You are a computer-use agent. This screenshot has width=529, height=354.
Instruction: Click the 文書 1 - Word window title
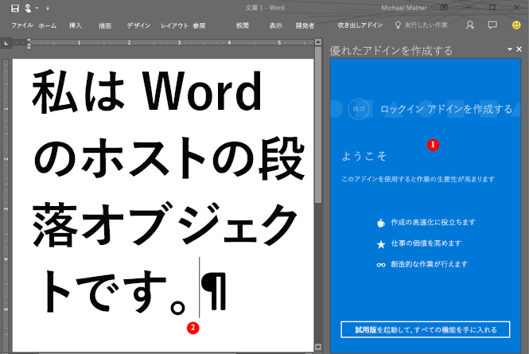pos(264,8)
